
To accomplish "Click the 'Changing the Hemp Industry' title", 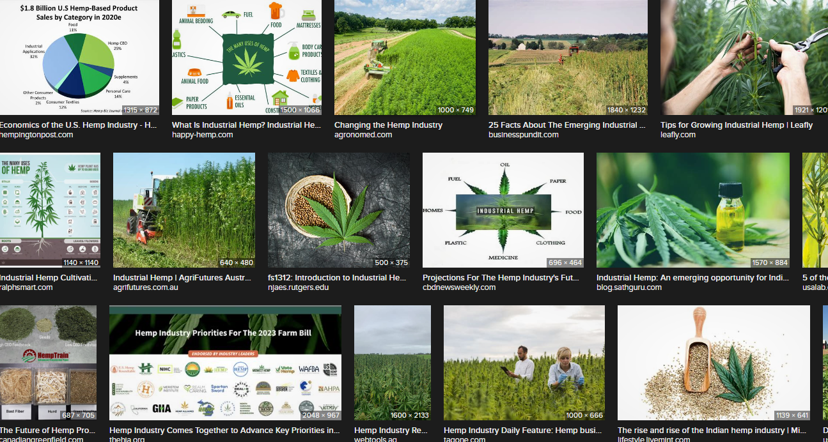I will (x=388, y=125).
